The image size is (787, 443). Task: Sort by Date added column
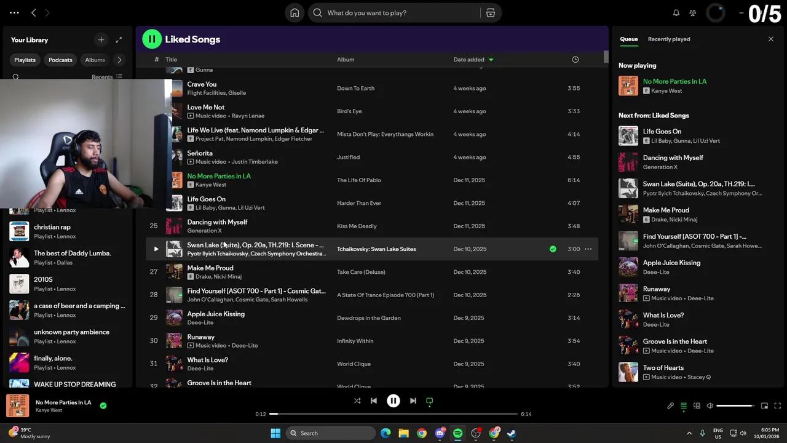[473, 60]
